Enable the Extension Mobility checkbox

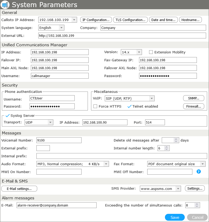coord(151,52)
